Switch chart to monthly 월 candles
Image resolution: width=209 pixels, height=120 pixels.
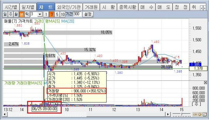[16, 14]
